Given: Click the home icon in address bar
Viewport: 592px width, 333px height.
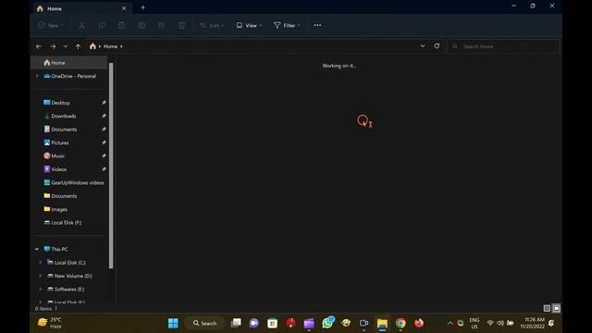Looking at the screenshot, I should pyautogui.click(x=92, y=46).
